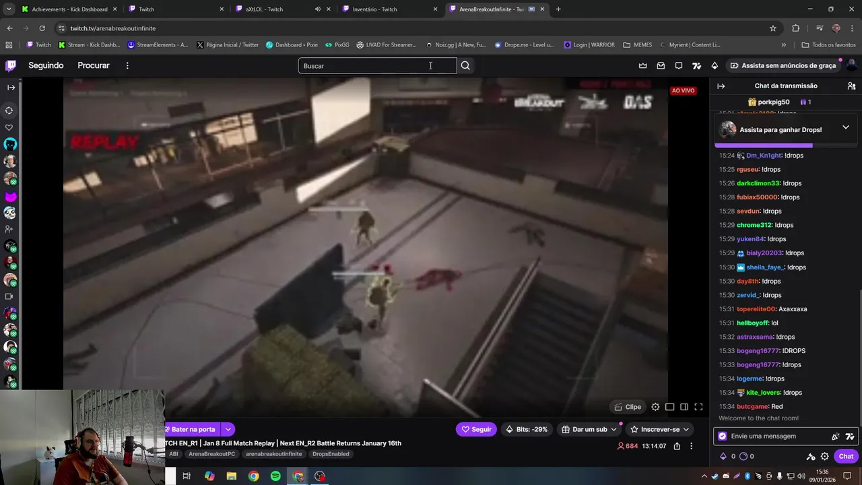The image size is (862, 485).
Task: Open the 7TV emote menu in chat input
Action: click(x=850, y=437)
